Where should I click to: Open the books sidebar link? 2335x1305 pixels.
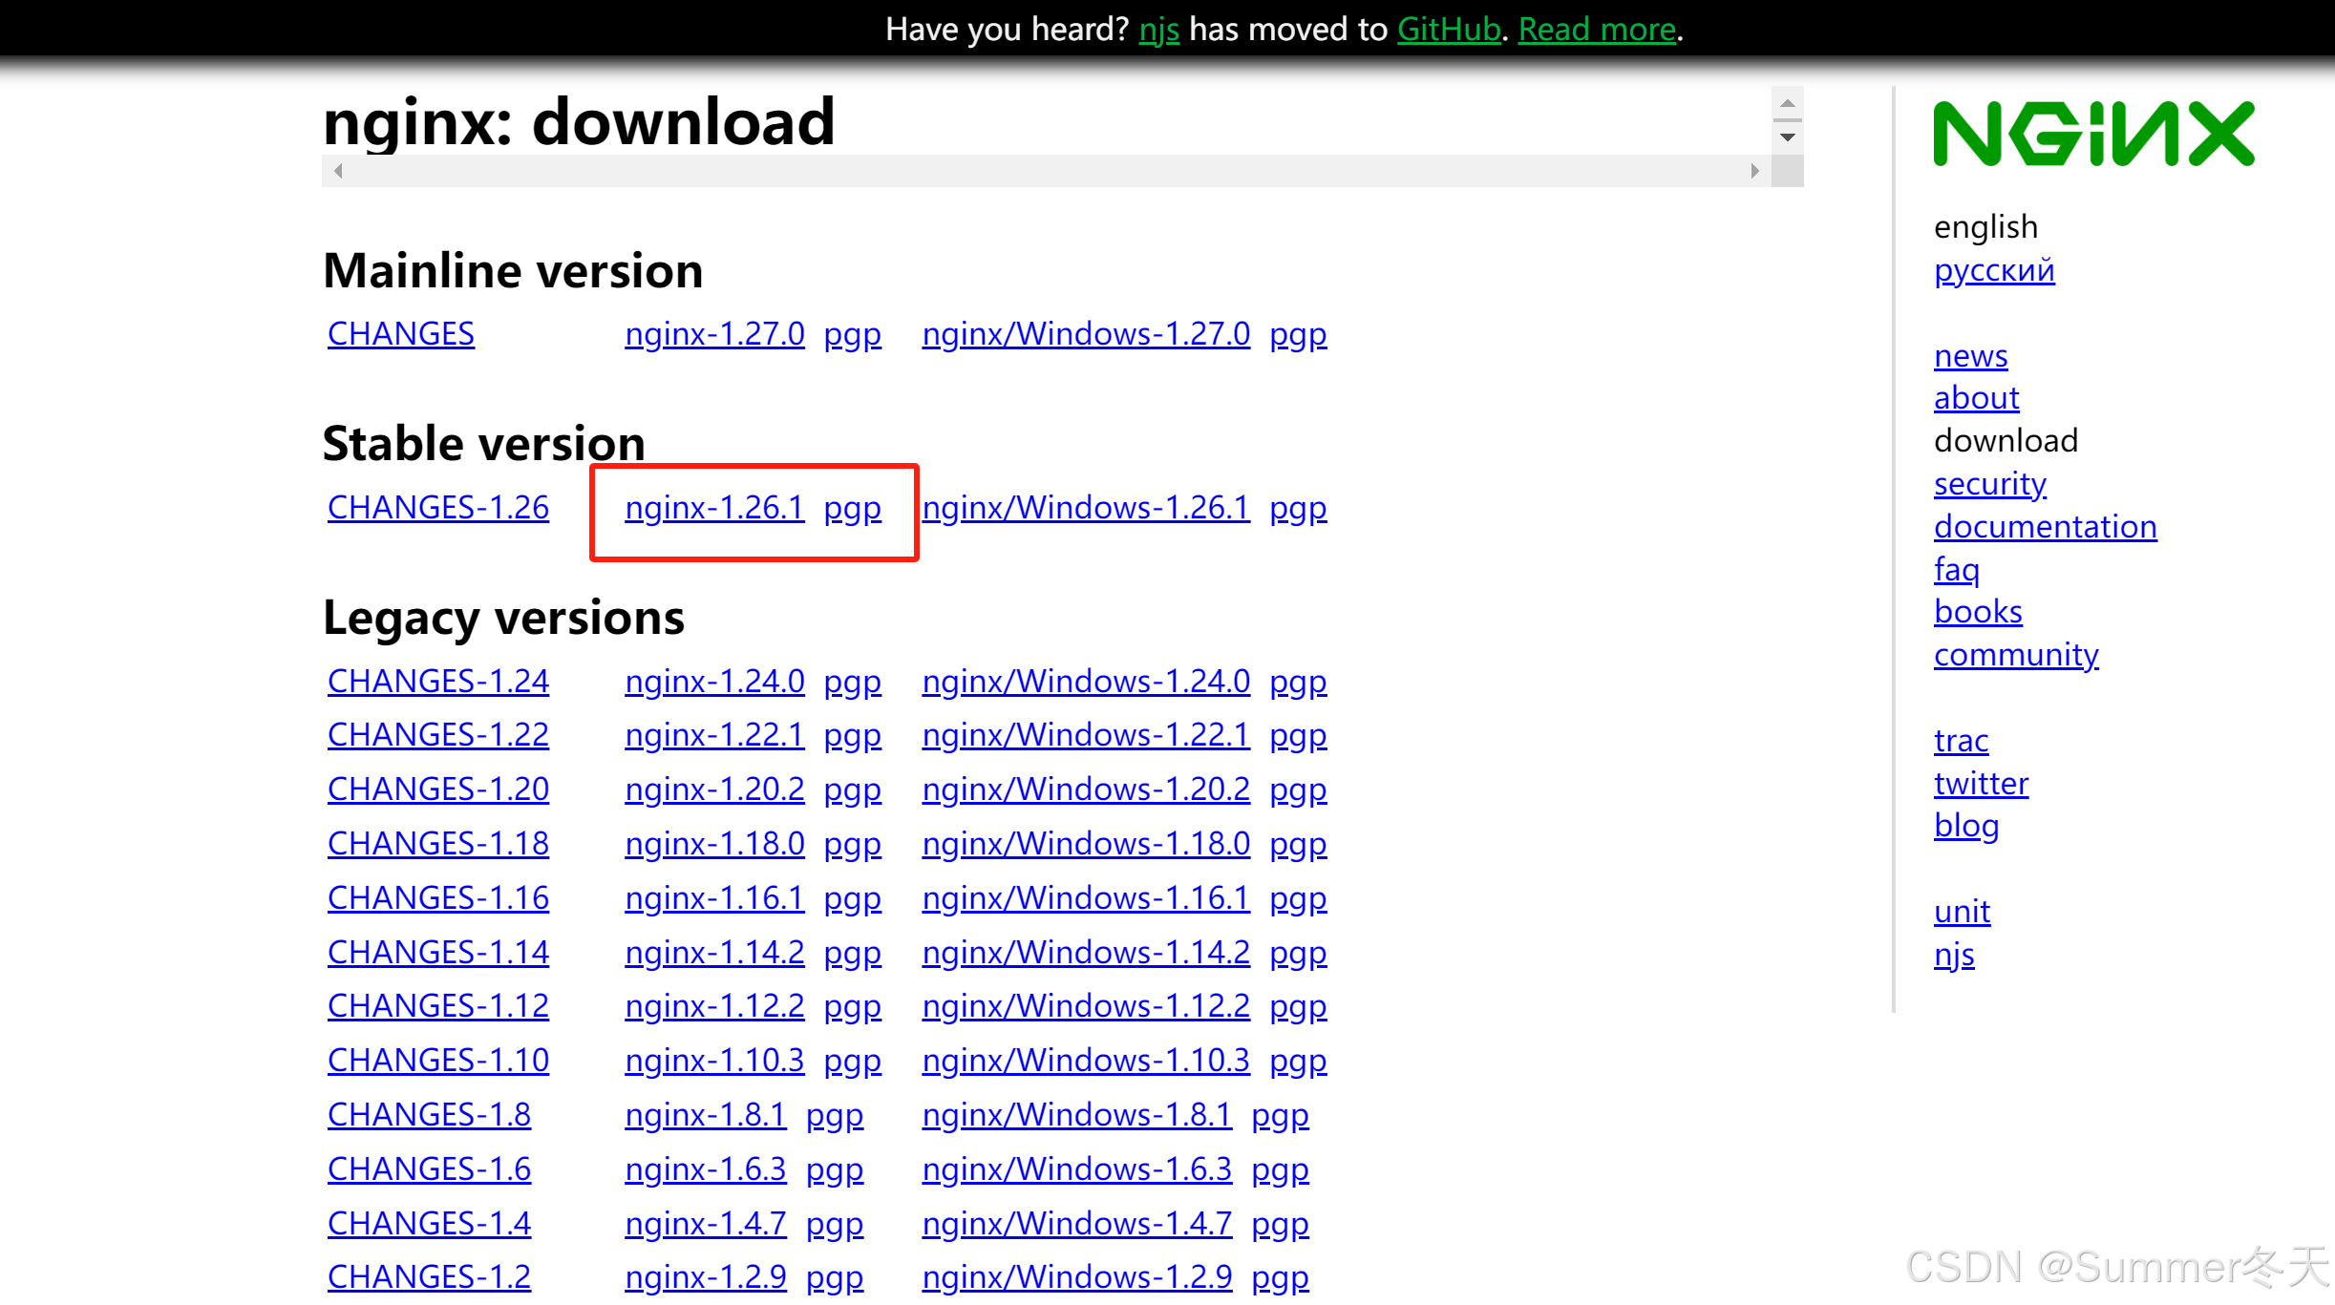click(1978, 612)
